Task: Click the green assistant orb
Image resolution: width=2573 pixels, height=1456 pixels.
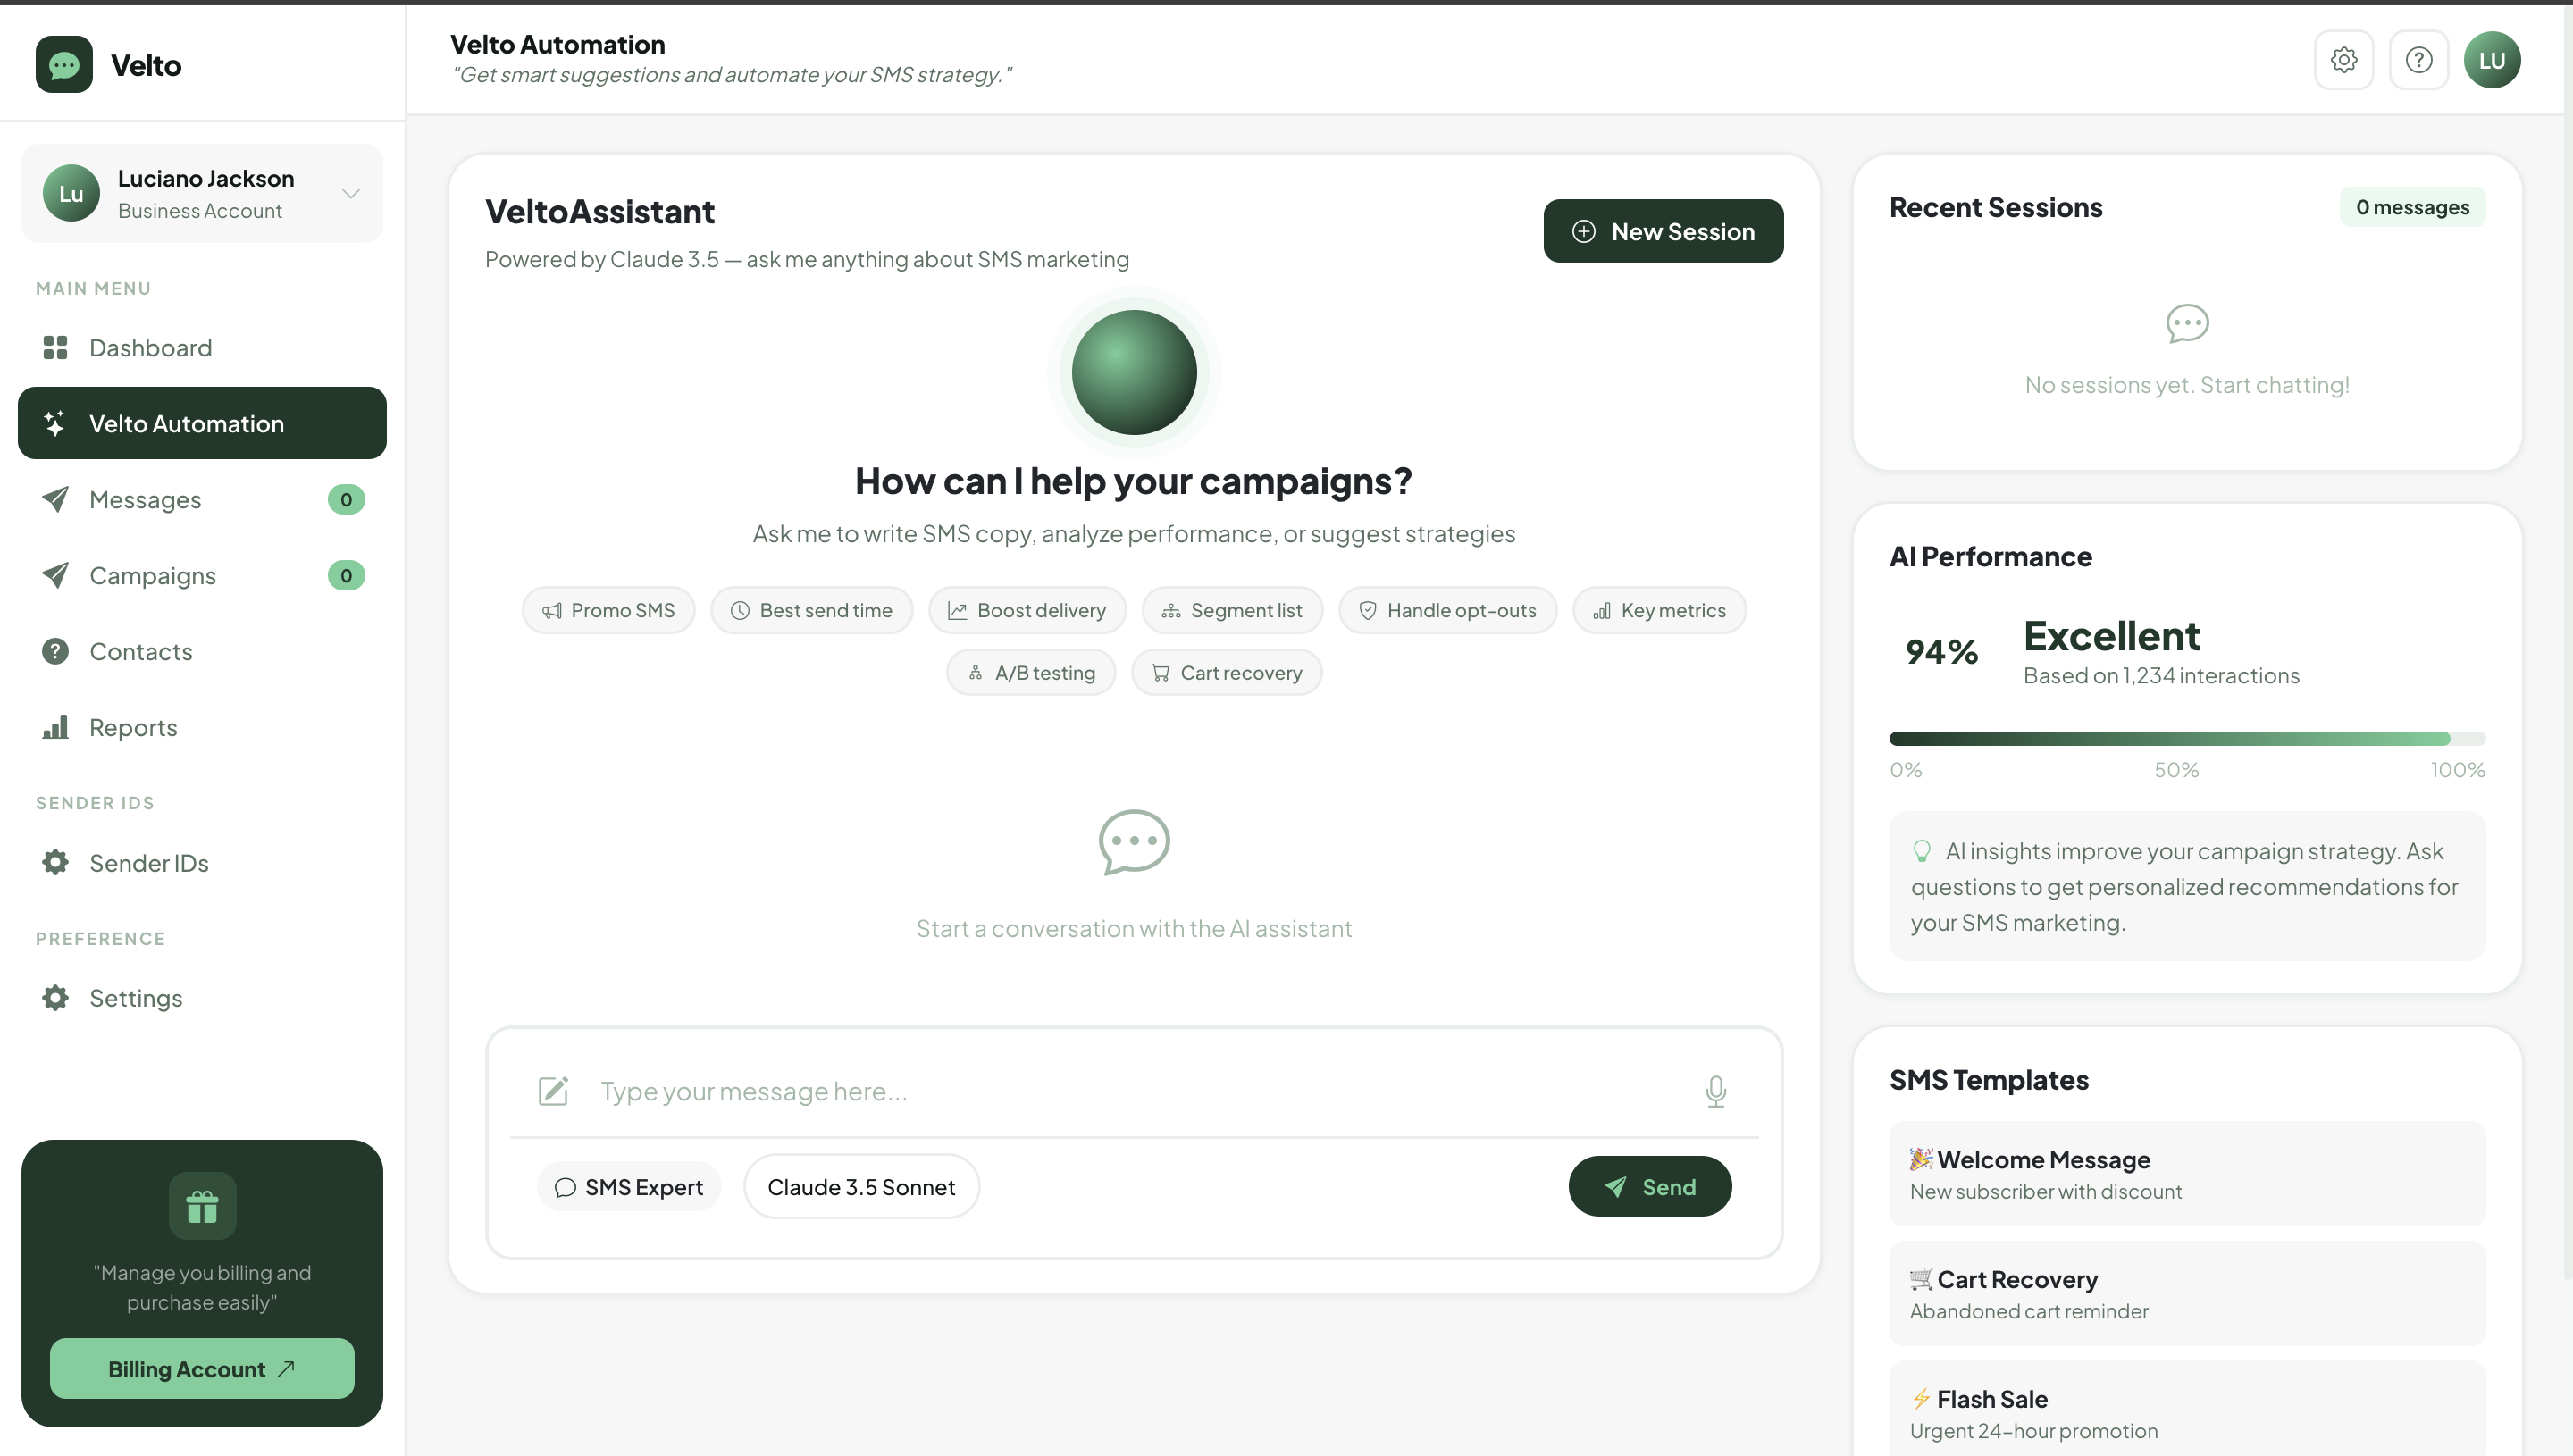Action: pos(1134,372)
